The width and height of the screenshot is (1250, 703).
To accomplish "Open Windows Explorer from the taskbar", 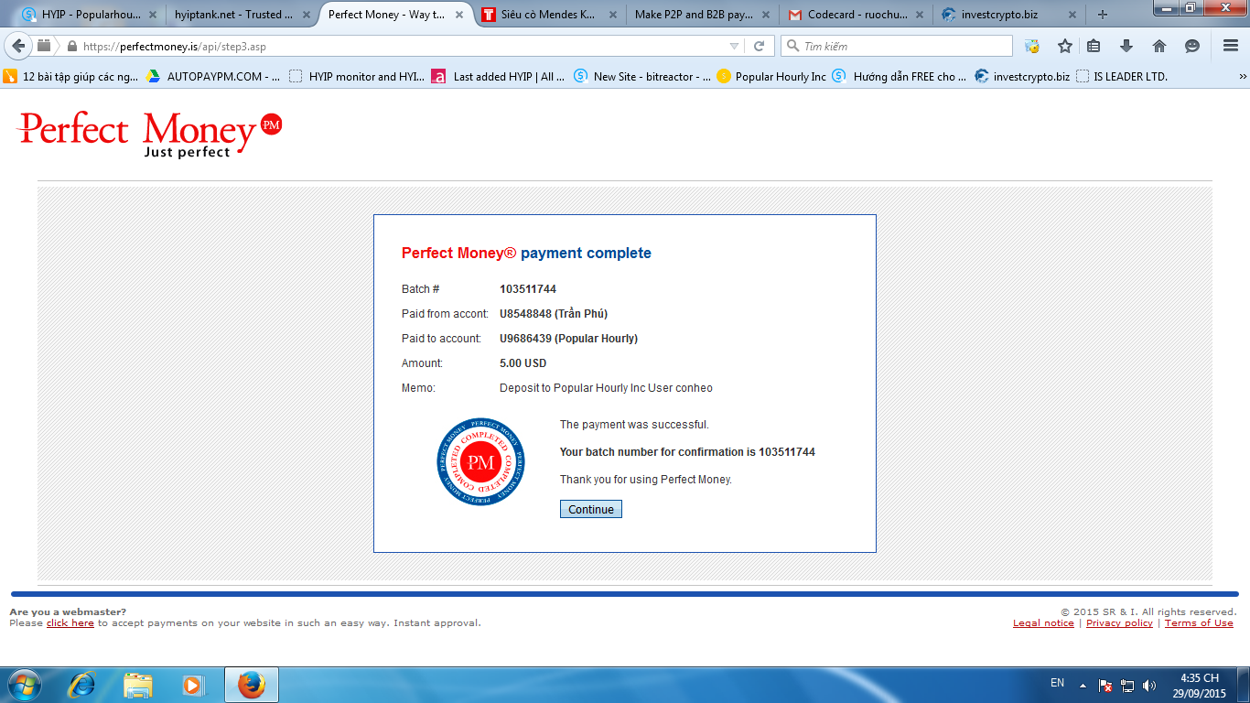I will (x=138, y=685).
